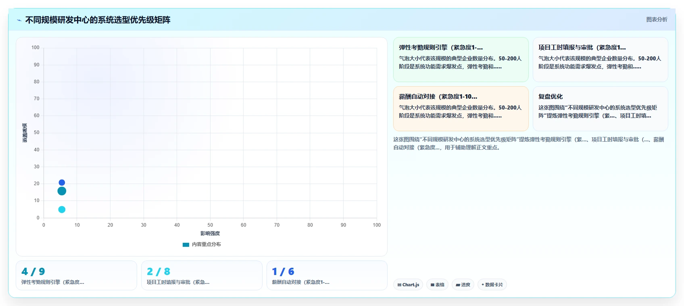The height and width of the screenshot is (306, 684).
Task: Click the 图表分析 label in the header
Action: pyautogui.click(x=657, y=19)
